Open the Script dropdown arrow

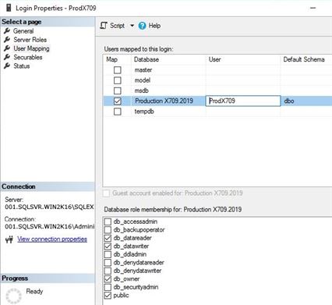(132, 26)
